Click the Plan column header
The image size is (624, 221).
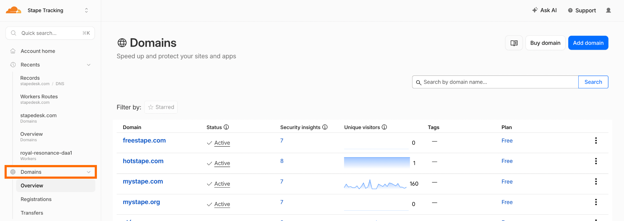point(507,127)
